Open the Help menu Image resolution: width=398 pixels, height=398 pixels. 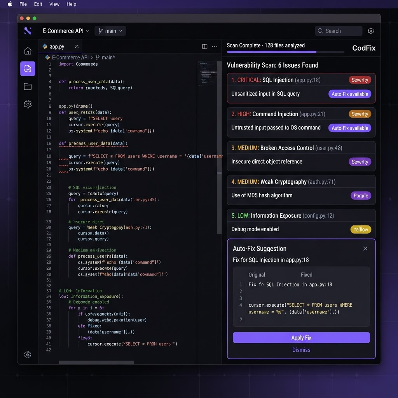click(72, 4)
